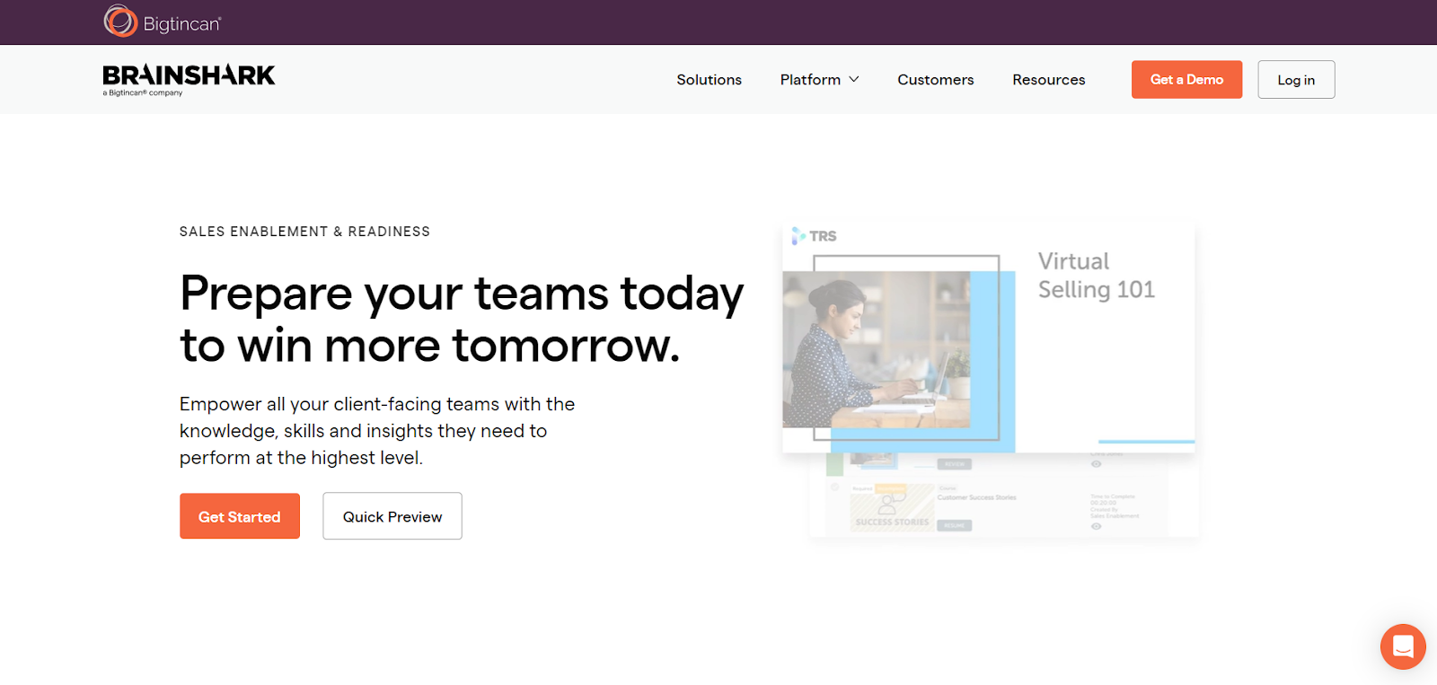This screenshot has width=1437, height=685.
Task: Open the Brainshark home logo
Action: (189, 80)
